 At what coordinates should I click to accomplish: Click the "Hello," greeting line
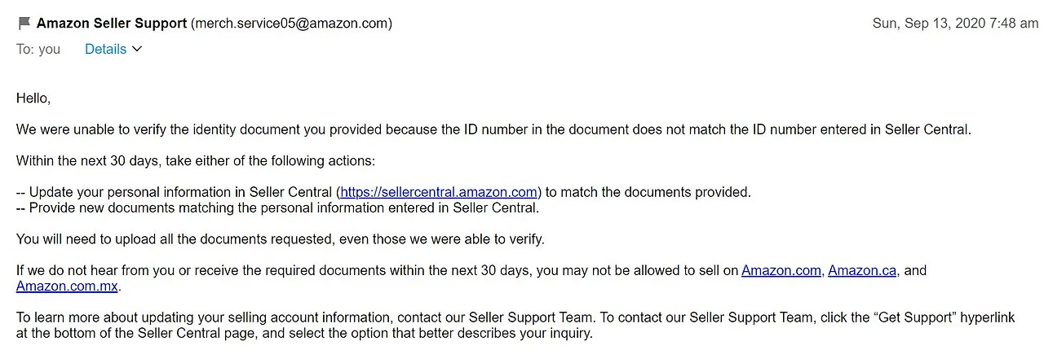pos(33,98)
